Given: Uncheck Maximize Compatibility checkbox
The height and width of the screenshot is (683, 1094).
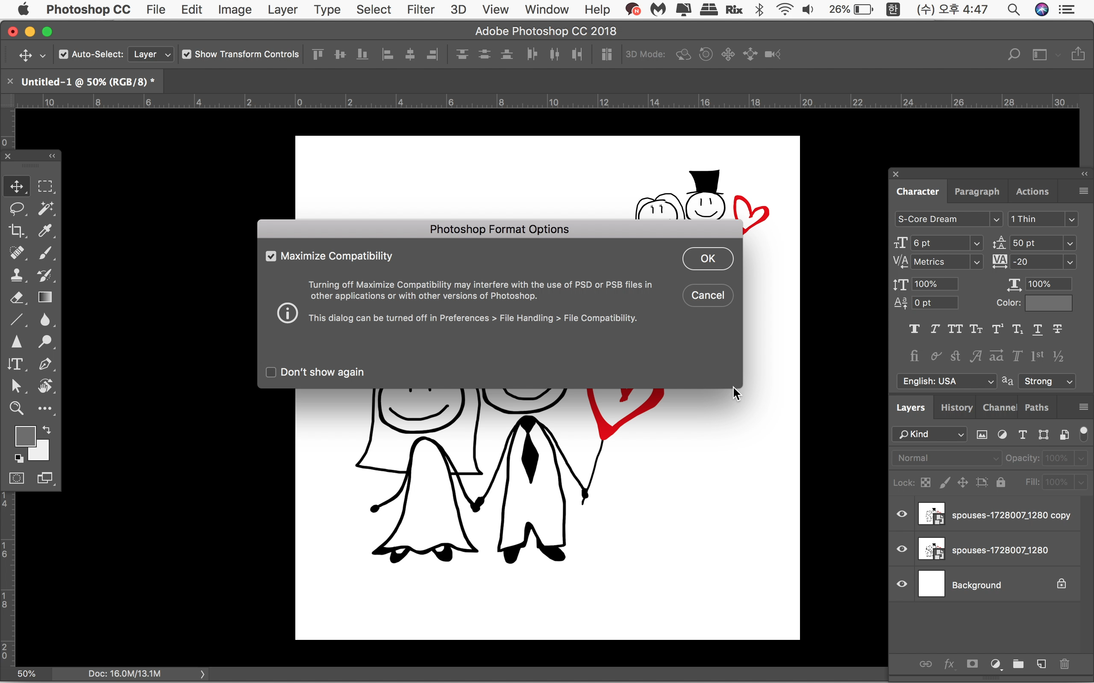Looking at the screenshot, I should pos(271,256).
